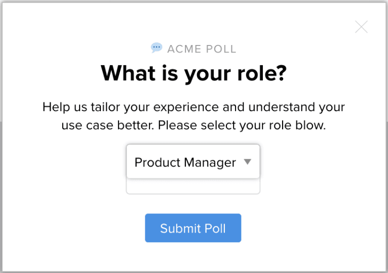Open the Product Manager combo box
The width and height of the screenshot is (388, 273).
(x=193, y=162)
